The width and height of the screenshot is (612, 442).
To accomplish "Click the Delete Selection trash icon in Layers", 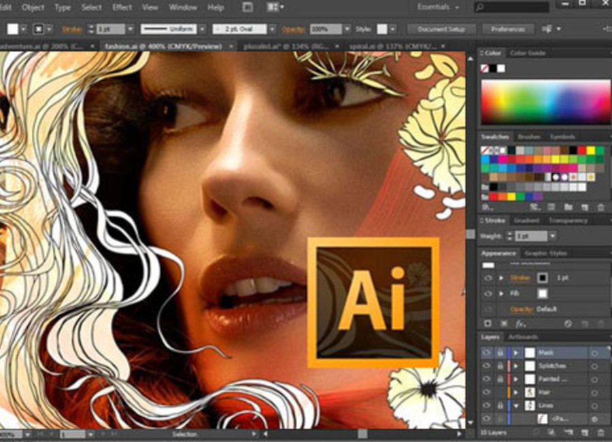I will [x=600, y=432].
